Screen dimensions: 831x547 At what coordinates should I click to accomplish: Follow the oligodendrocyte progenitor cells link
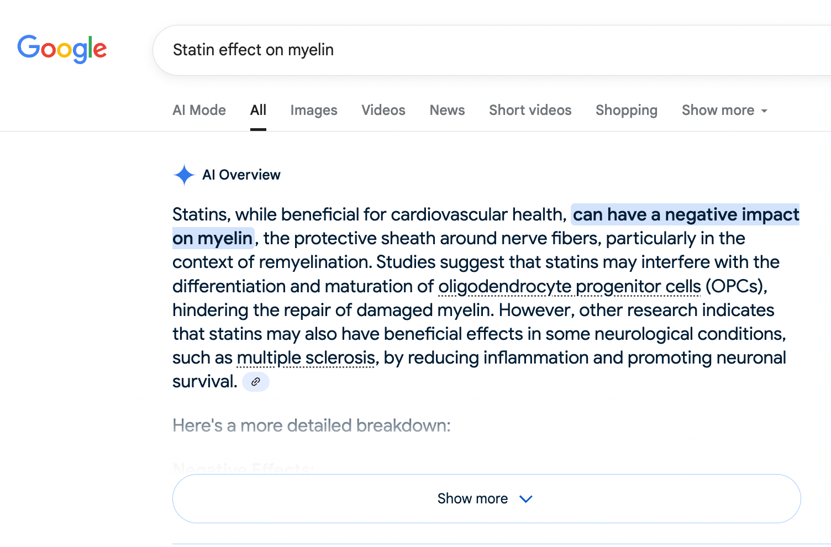point(569,286)
